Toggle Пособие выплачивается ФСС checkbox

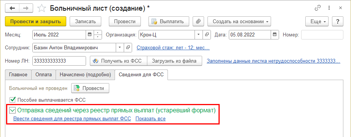(x=13, y=100)
